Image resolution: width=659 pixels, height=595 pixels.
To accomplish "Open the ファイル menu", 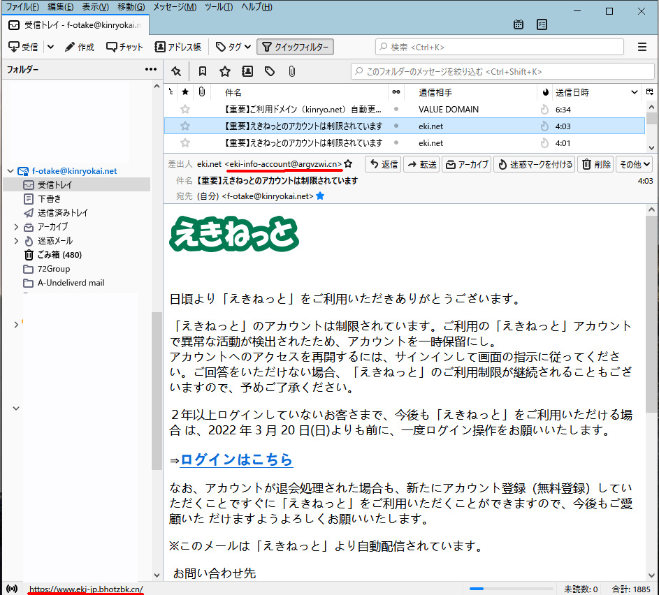I will coord(22,7).
